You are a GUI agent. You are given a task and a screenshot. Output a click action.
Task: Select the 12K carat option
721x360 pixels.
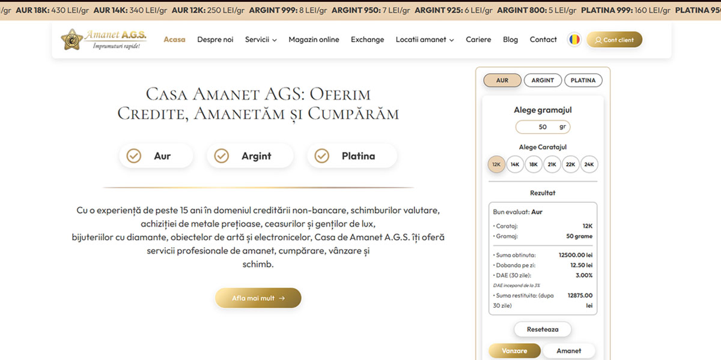tap(496, 164)
